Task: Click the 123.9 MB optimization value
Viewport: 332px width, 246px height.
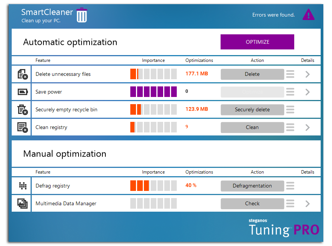Action: tap(197, 109)
